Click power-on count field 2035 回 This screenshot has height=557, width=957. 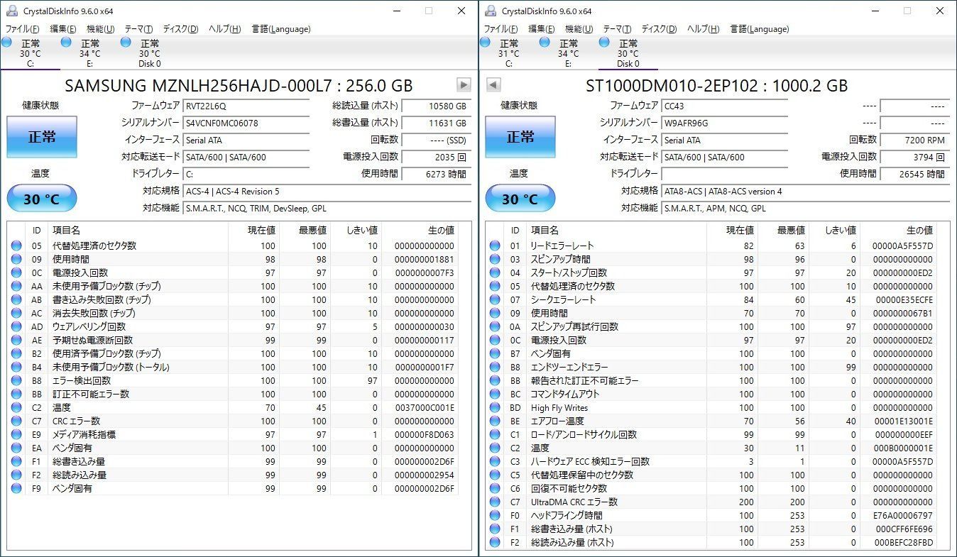click(x=436, y=157)
